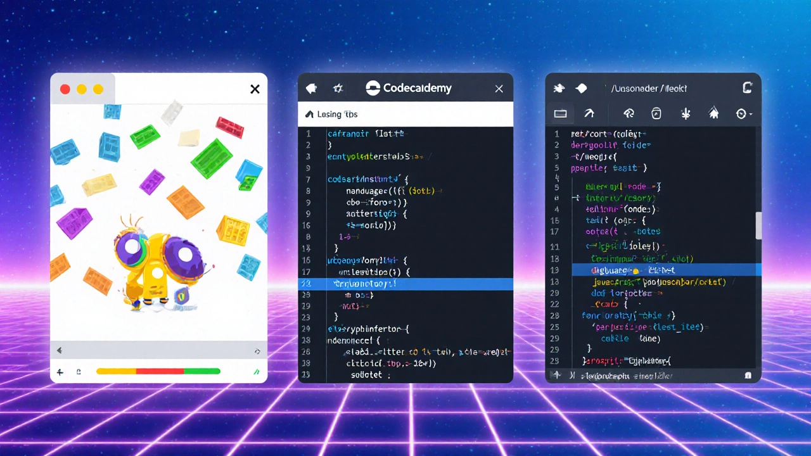Click the rounded jar icon in right toolbar
811x456 pixels.
pos(656,114)
